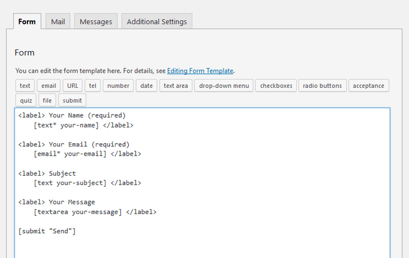Click the quiz tag button
The width and height of the screenshot is (409, 258).
(x=26, y=100)
